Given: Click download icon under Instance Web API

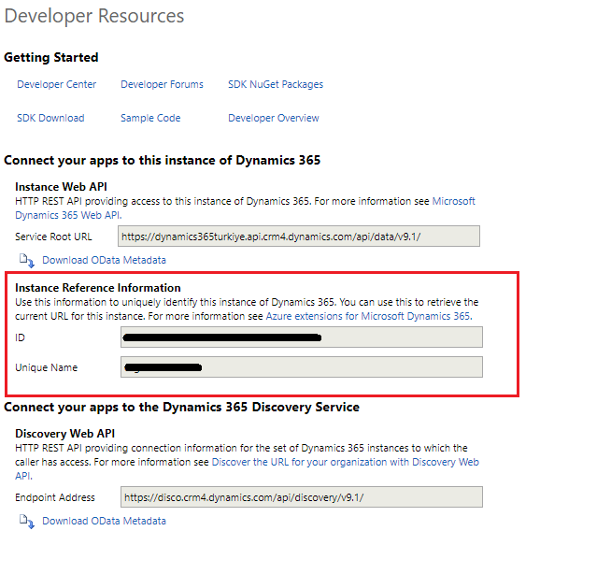Looking at the screenshot, I should click(x=27, y=260).
